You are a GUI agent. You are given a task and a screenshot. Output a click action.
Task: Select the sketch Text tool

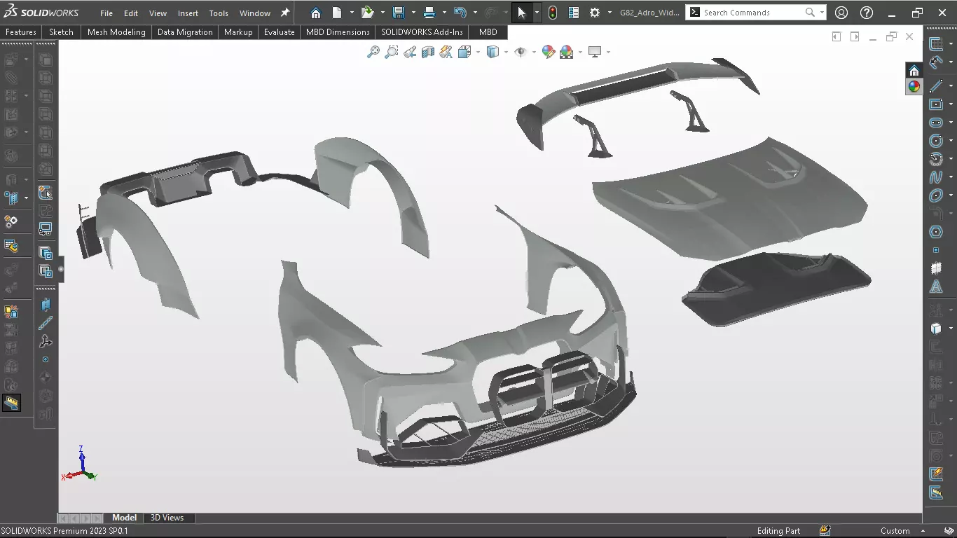[936, 287]
